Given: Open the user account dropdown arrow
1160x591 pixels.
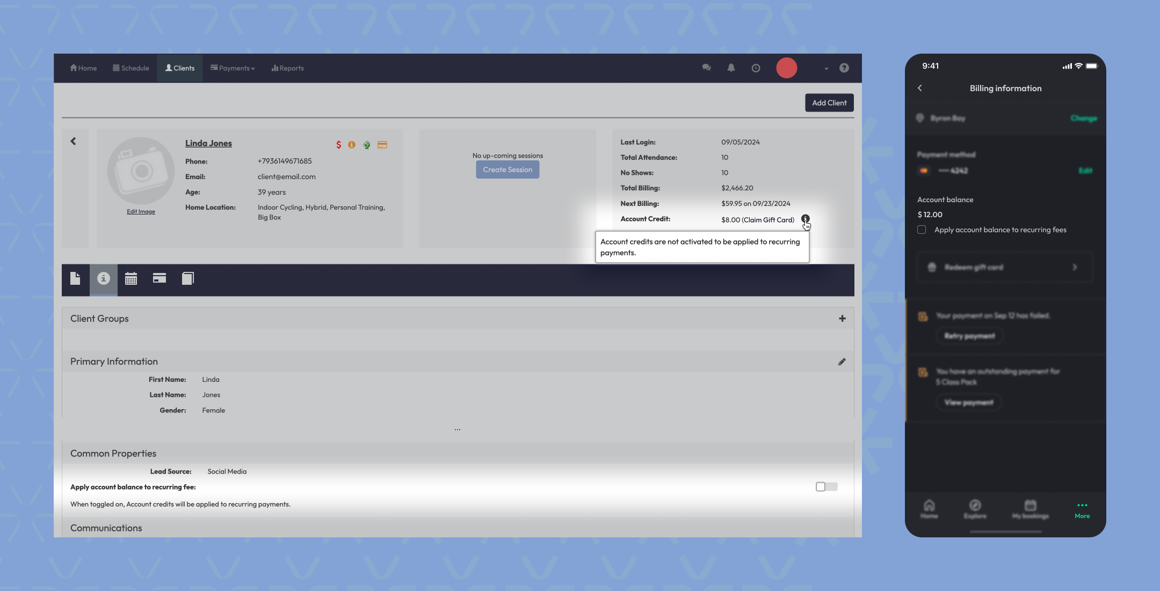Looking at the screenshot, I should point(826,69).
